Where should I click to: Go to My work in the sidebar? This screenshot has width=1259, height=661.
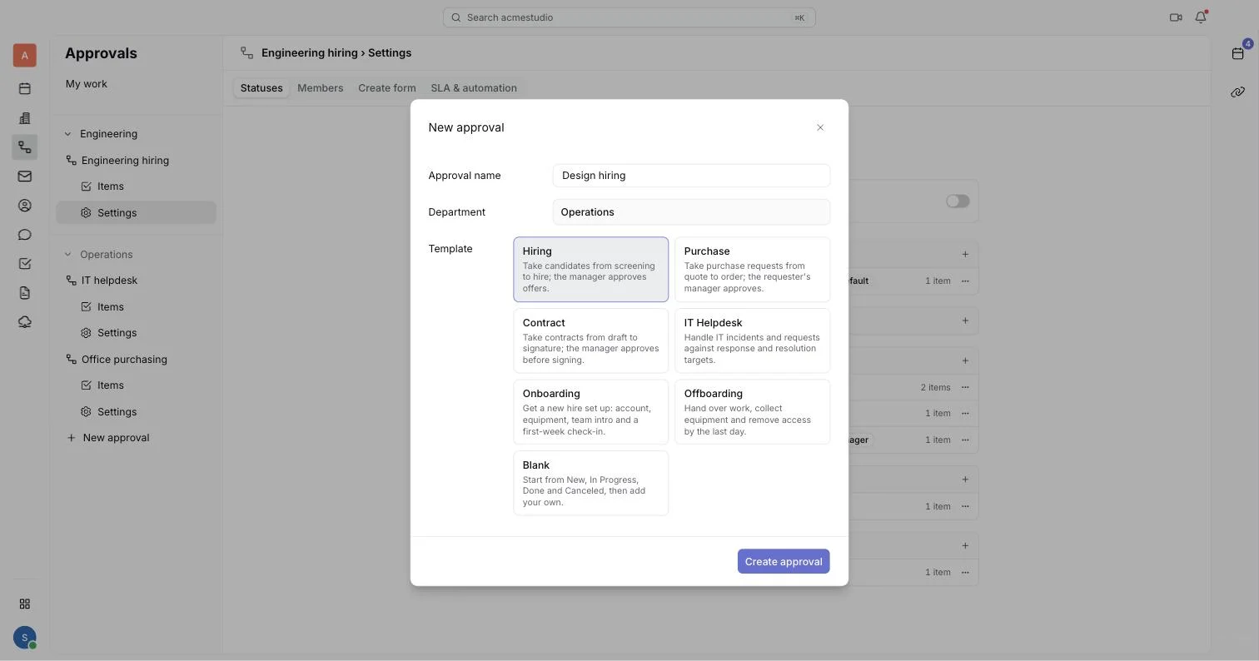[87, 84]
